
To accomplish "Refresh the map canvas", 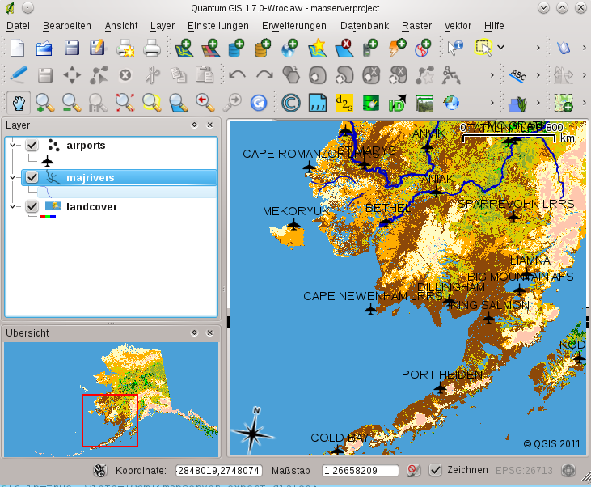I will click(x=259, y=103).
